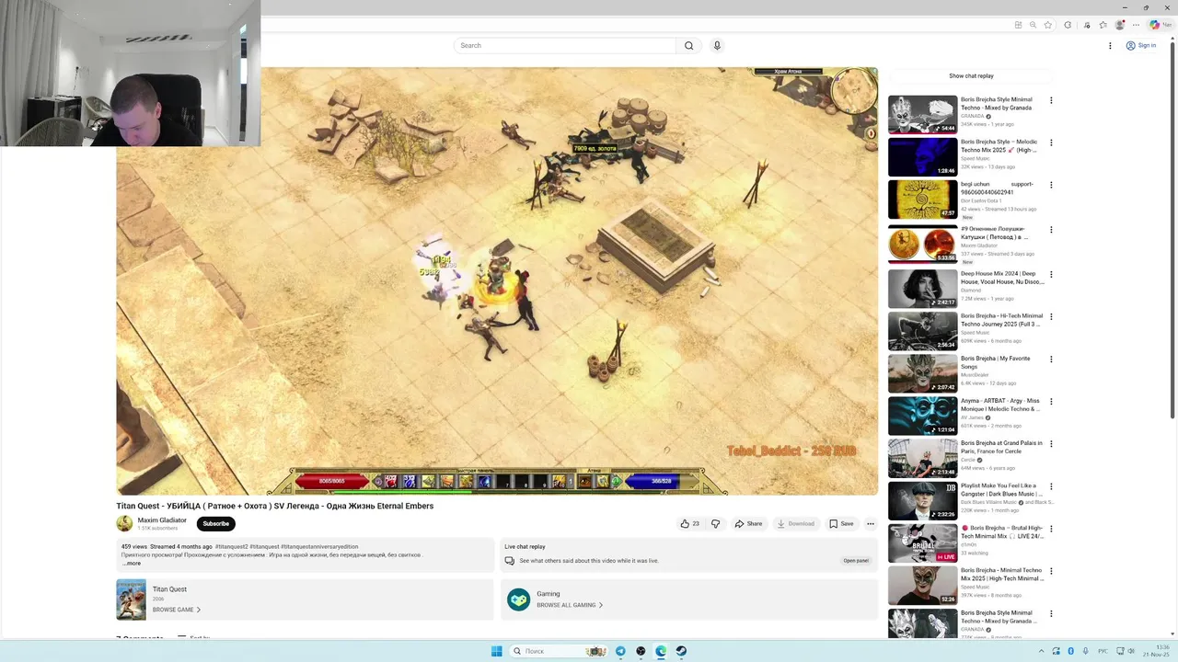Open the Maxim Gladiator channel avatar
Image resolution: width=1178 pixels, height=662 pixels.
[124, 523]
